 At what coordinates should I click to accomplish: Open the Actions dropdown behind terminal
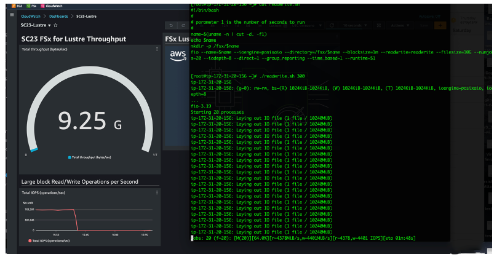click(400, 25)
